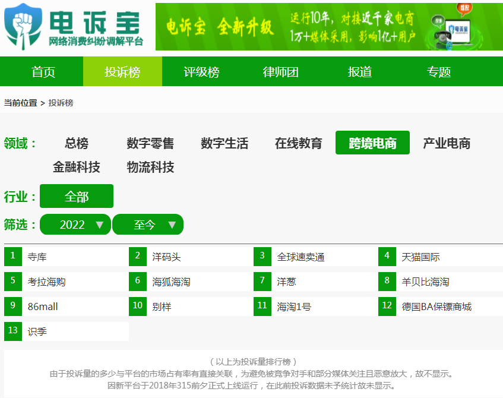Select the 物流科技 domain filter
The height and width of the screenshot is (398, 503).
coord(150,167)
